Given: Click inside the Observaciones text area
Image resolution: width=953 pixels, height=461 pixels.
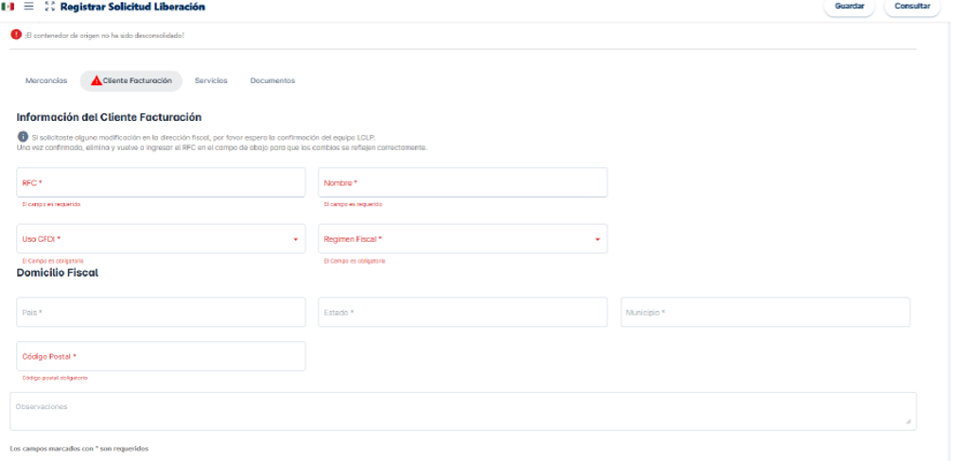Looking at the screenshot, I should (462, 412).
